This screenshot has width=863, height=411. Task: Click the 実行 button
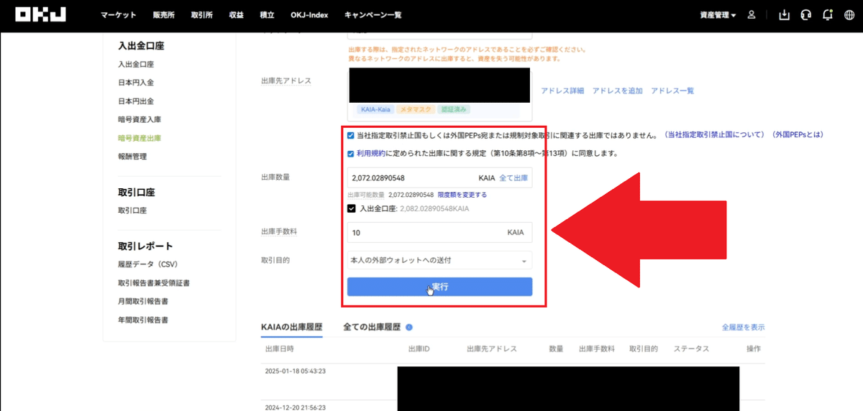coord(439,287)
